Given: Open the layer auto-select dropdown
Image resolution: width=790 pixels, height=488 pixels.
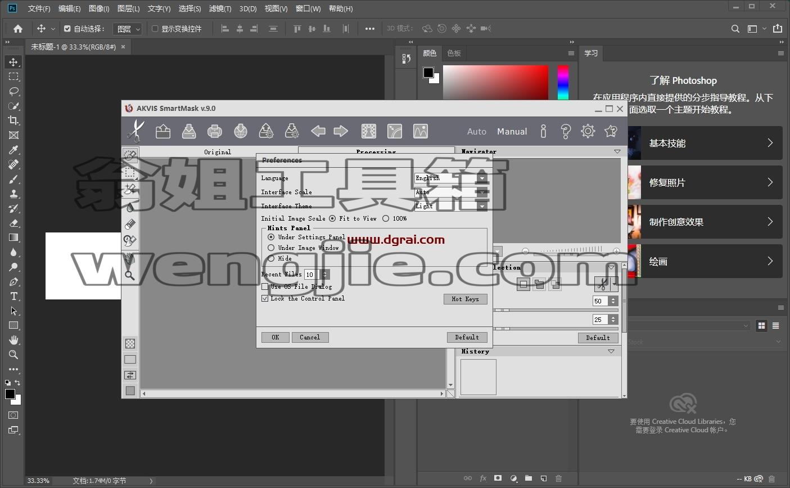Looking at the screenshot, I should (x=128, y=29).
